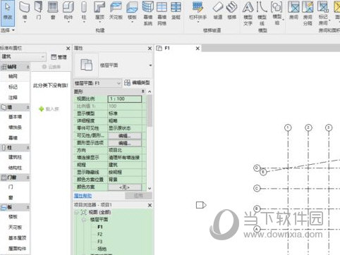Select 场地 in the project browser
The image size is (340, 255).
click(x=102, y=249)
